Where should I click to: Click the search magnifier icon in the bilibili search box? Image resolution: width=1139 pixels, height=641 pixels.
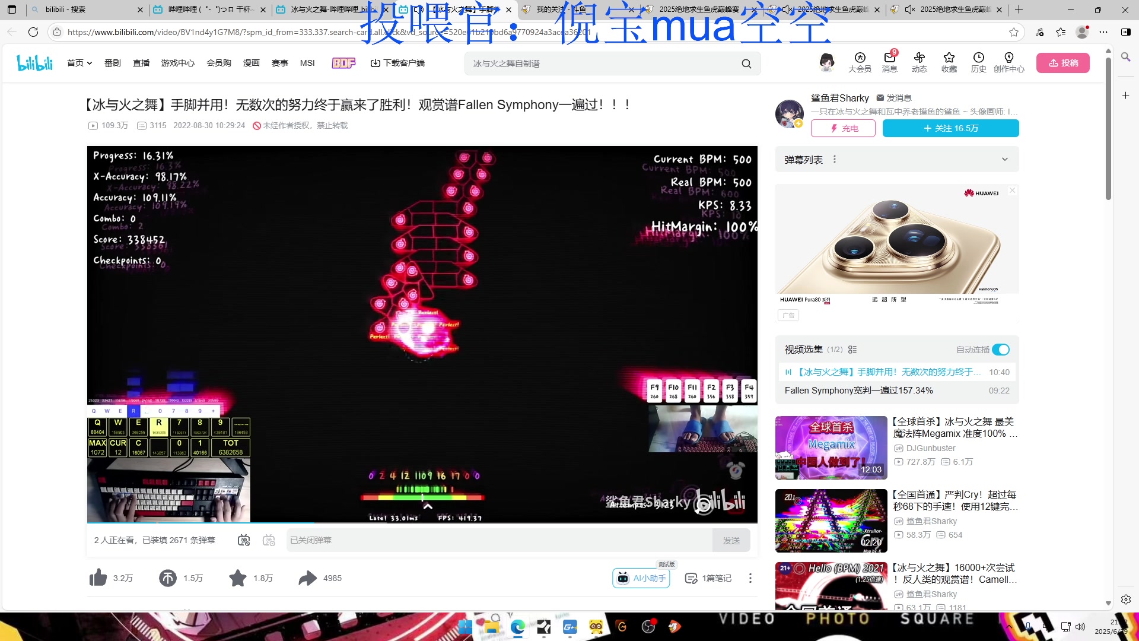click(x=746, y=64)
